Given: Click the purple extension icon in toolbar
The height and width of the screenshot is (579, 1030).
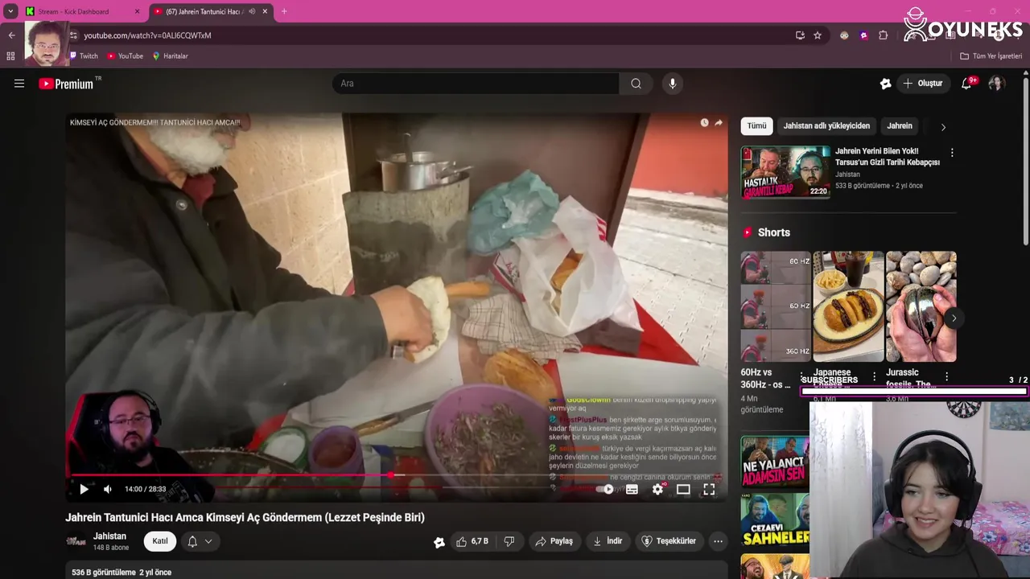Looking at the screenshot, I should (x=863, y=35).
